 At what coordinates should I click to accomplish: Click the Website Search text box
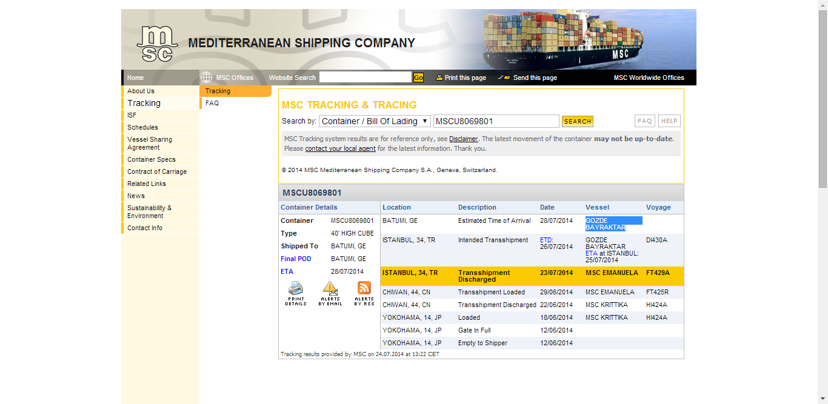pyautogui.click(x=365, y=78)
